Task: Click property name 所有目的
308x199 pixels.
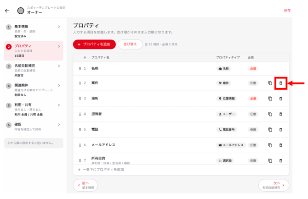Action: click(x=98, y=158)
